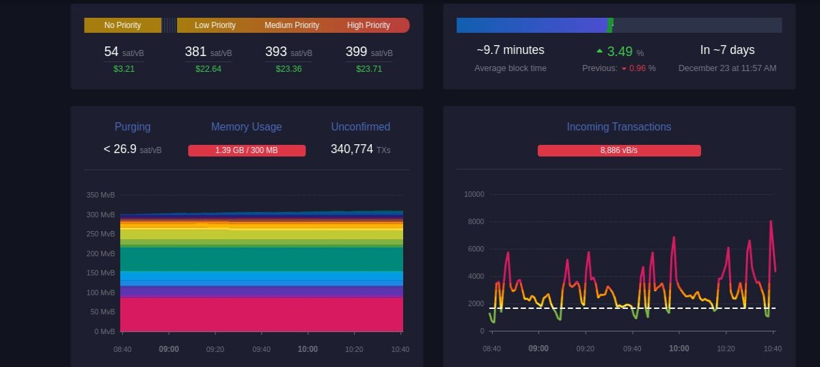820x367 pixels.
Task: Open the Incoming Transactions chart title link
Action: tap(619, 126)
